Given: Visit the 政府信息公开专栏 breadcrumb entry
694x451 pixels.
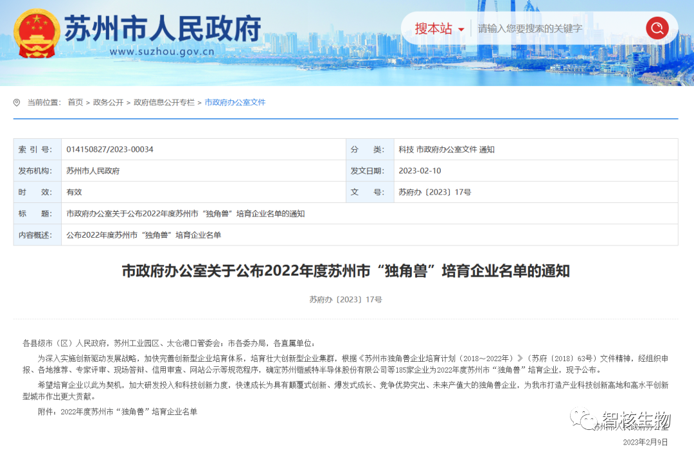Looking at the screenshot, I should 163,102.
